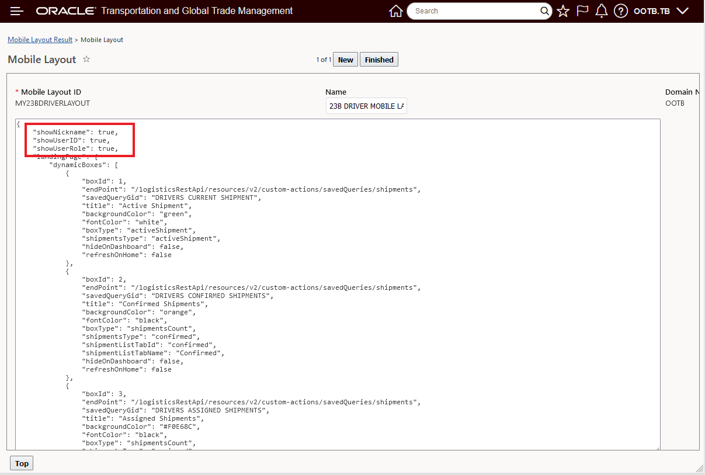Open Mobile Layout Result breadcrumb link

40,40
